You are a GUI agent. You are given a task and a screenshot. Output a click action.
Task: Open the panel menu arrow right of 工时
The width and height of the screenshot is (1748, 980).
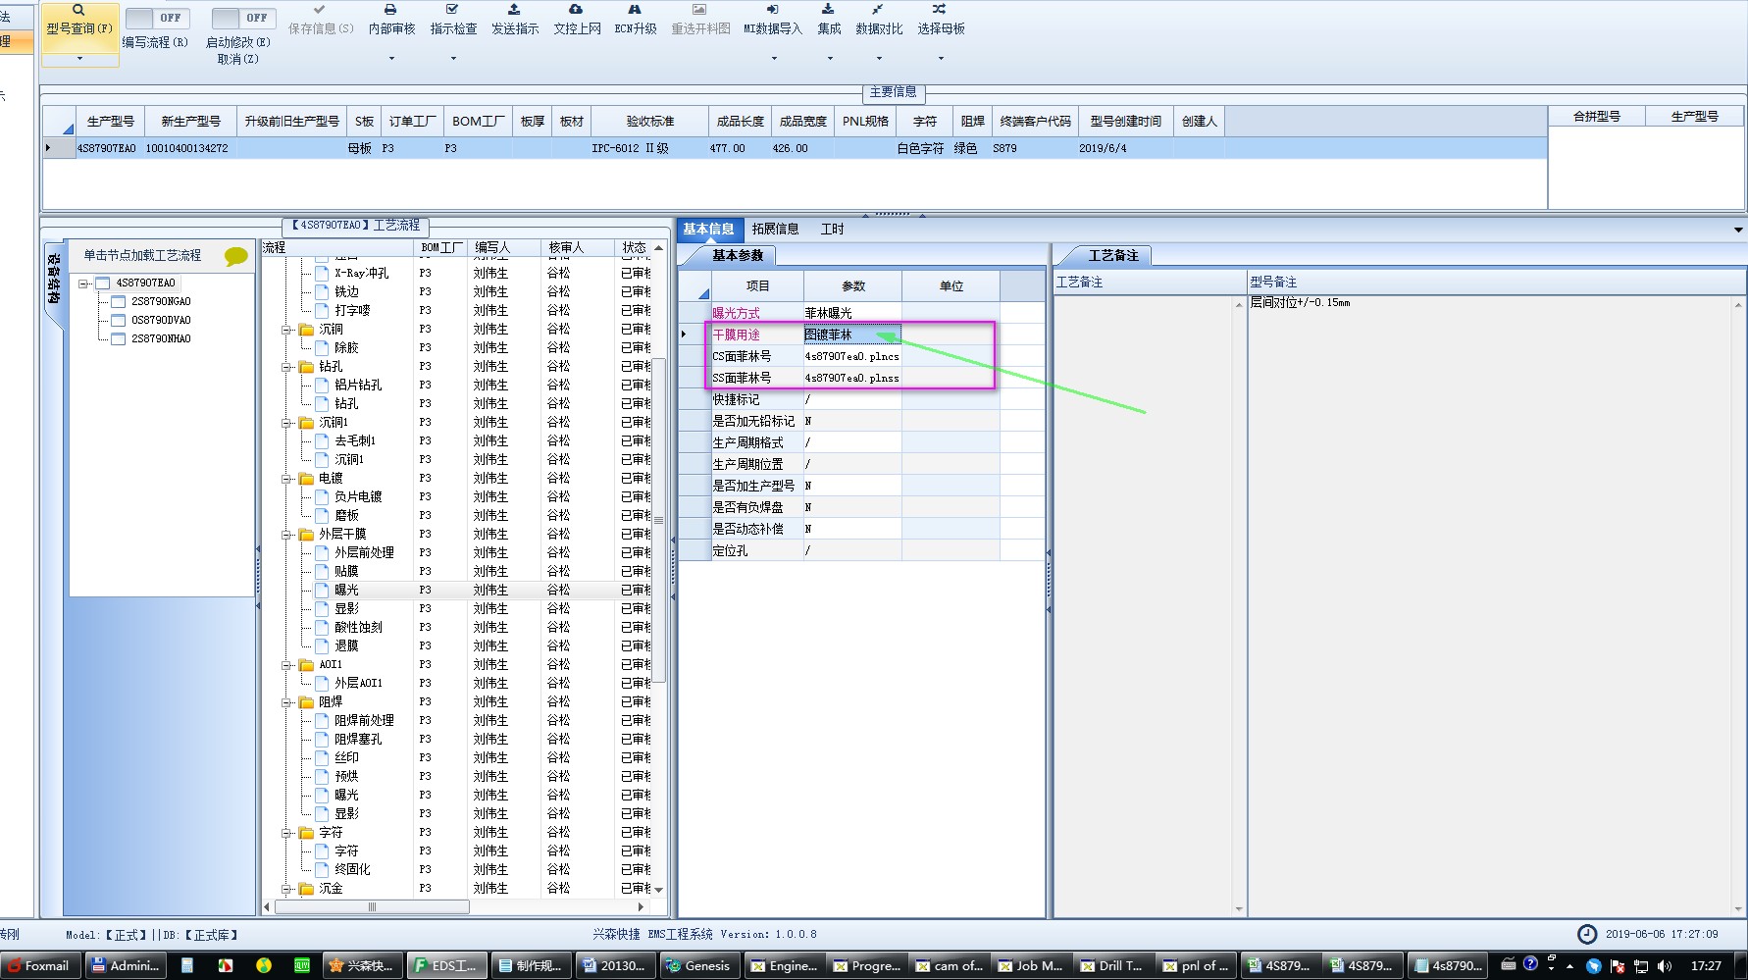click(x=1738, y=230)
